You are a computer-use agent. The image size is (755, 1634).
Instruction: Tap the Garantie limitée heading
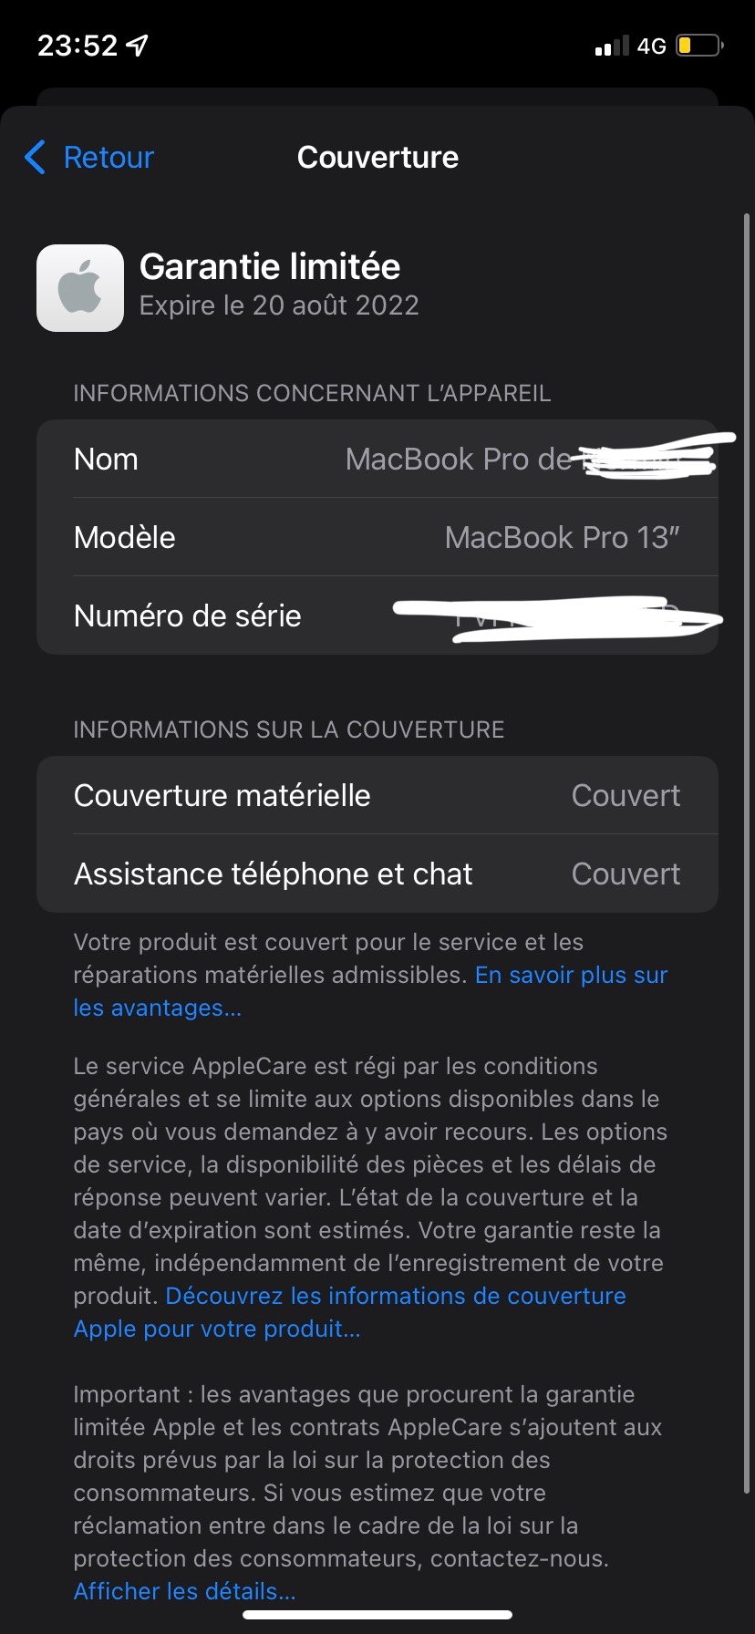(x=270, y=266)
